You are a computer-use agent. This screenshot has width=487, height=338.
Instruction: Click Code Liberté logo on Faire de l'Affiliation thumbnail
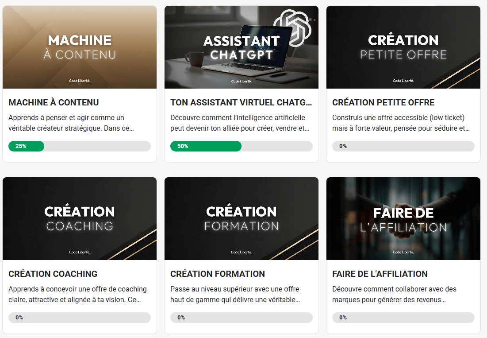pos(403,253)
